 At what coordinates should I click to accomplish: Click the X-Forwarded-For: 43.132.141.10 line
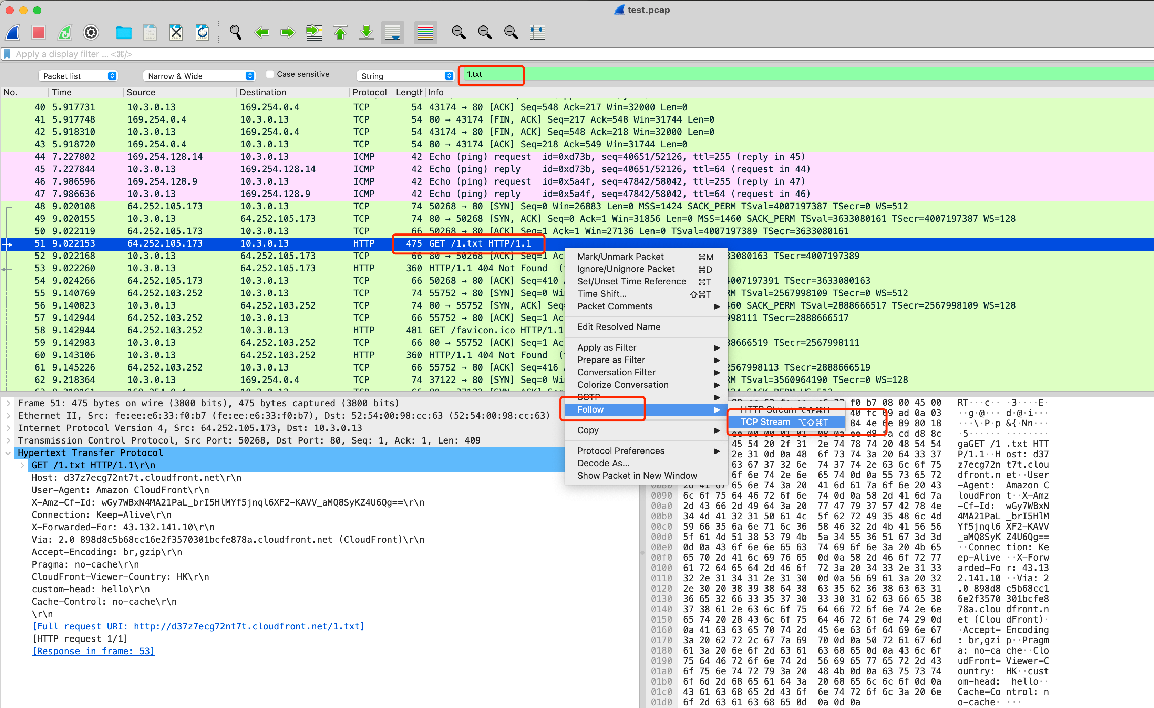(x=123, y=527)
